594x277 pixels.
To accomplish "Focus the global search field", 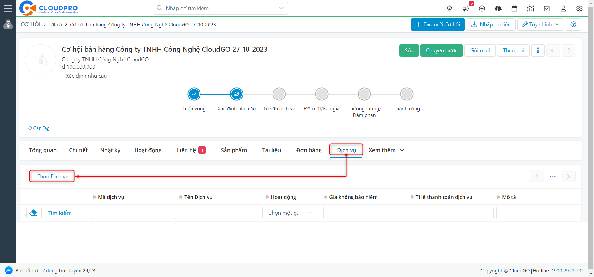I will (x=220, y=8).
